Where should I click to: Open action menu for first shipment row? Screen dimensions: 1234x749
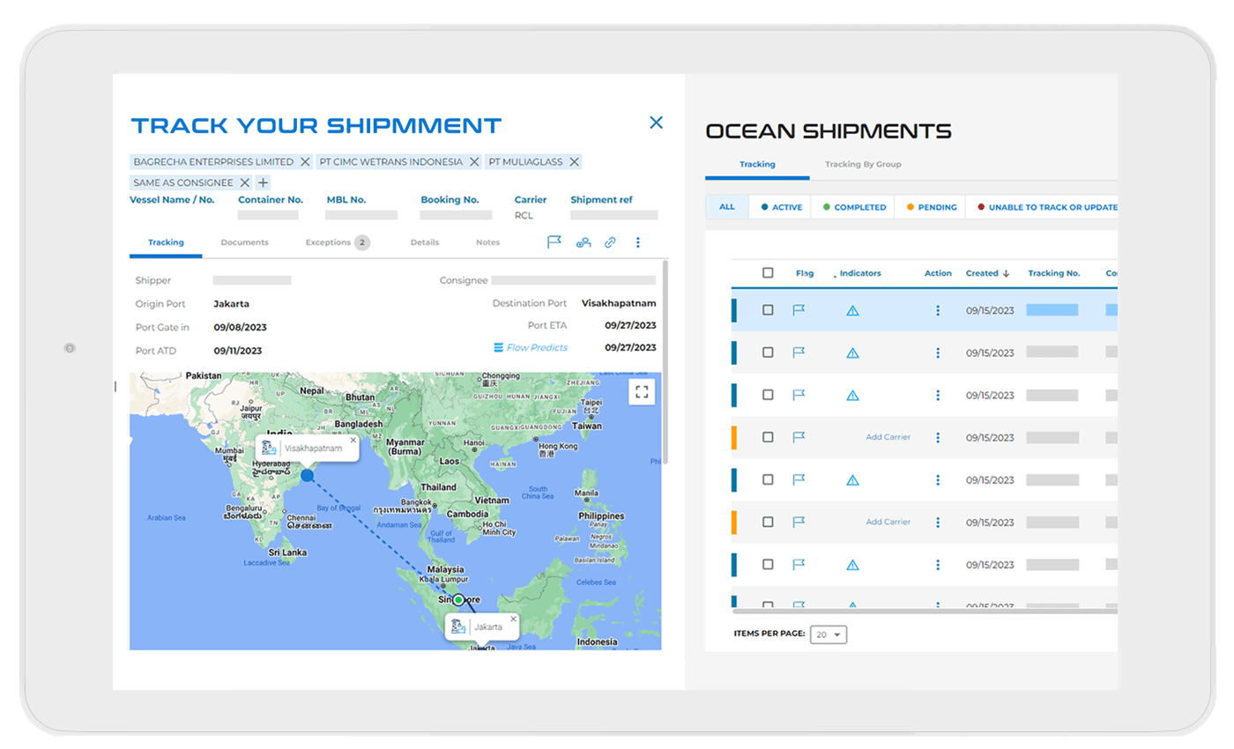[x=938, y=310]
